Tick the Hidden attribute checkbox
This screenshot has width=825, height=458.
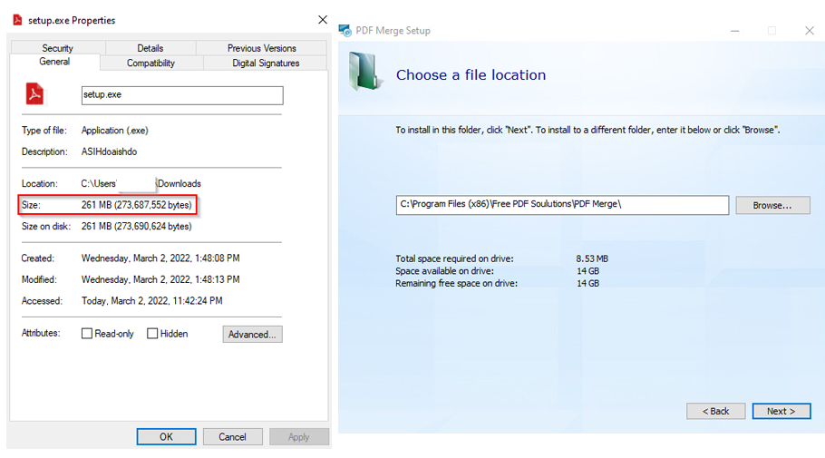pyautogui.click(x=152, y=333)
